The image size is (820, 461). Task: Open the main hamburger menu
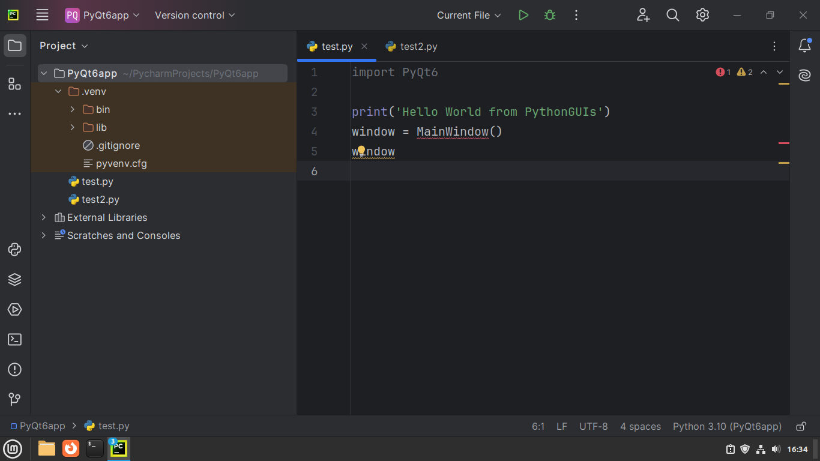(42, 15)
